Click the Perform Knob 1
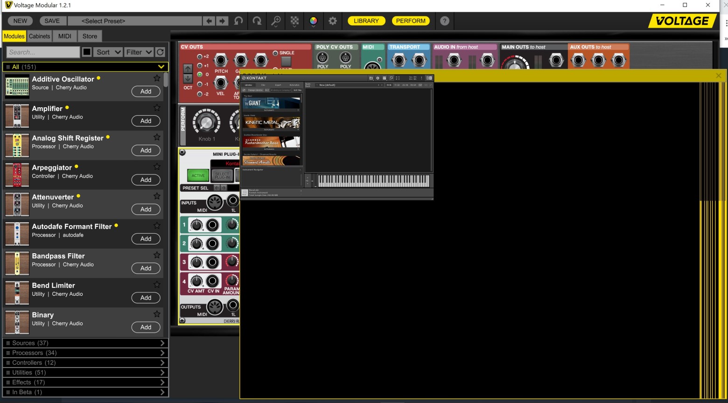The height and width of the screenshot is (403, 728). 206,122
